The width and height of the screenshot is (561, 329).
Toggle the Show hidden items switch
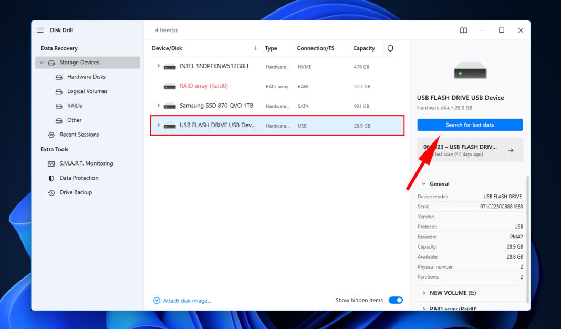point(396,300)
